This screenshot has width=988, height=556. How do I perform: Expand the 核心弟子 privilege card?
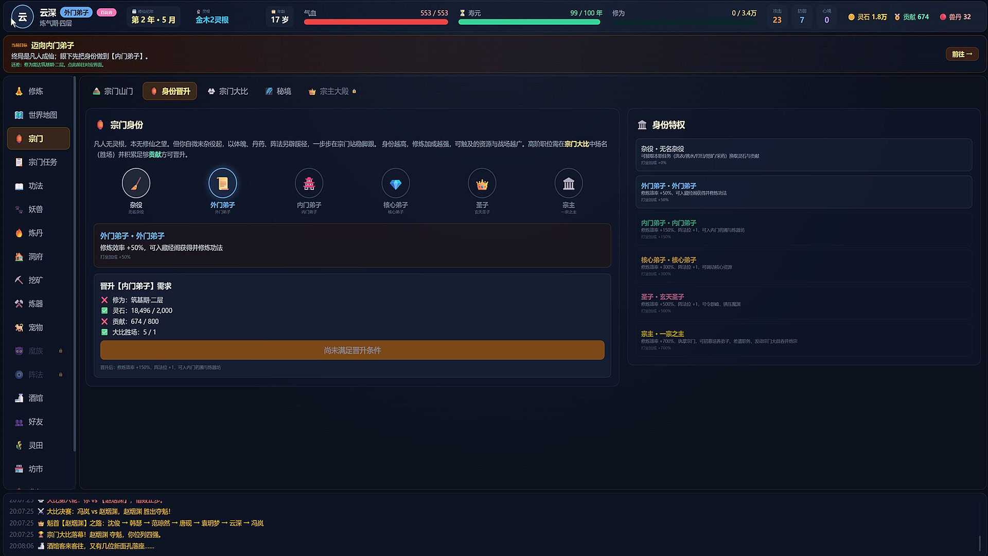click(x=803, y=266)
